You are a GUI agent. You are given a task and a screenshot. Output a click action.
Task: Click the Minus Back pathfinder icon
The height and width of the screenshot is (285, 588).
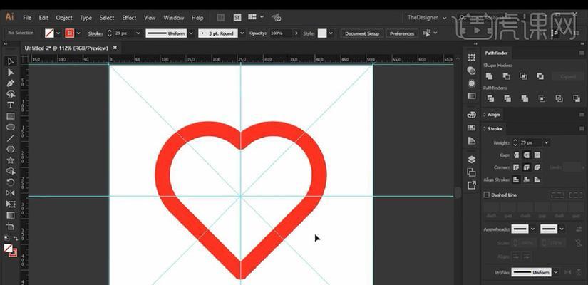(x=577, y=98)
